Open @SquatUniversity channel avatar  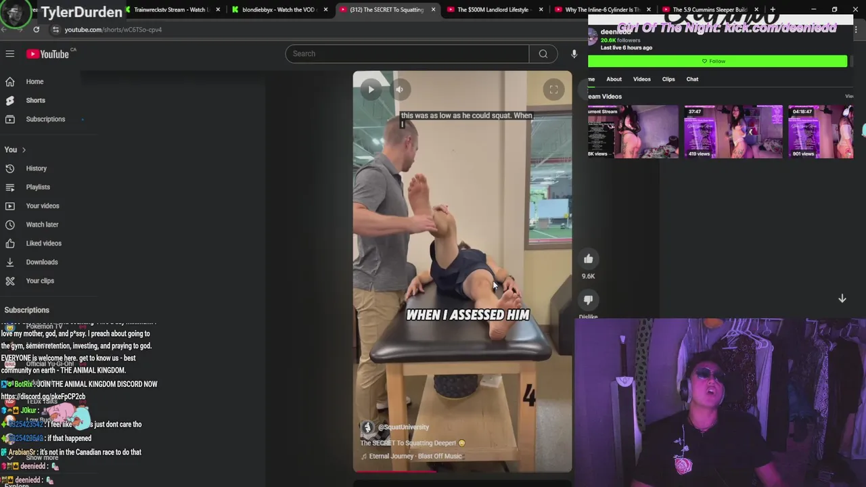coord(367,427)
